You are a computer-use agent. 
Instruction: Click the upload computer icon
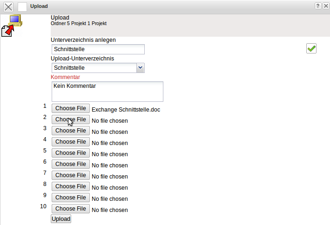(x=13, y=26)
